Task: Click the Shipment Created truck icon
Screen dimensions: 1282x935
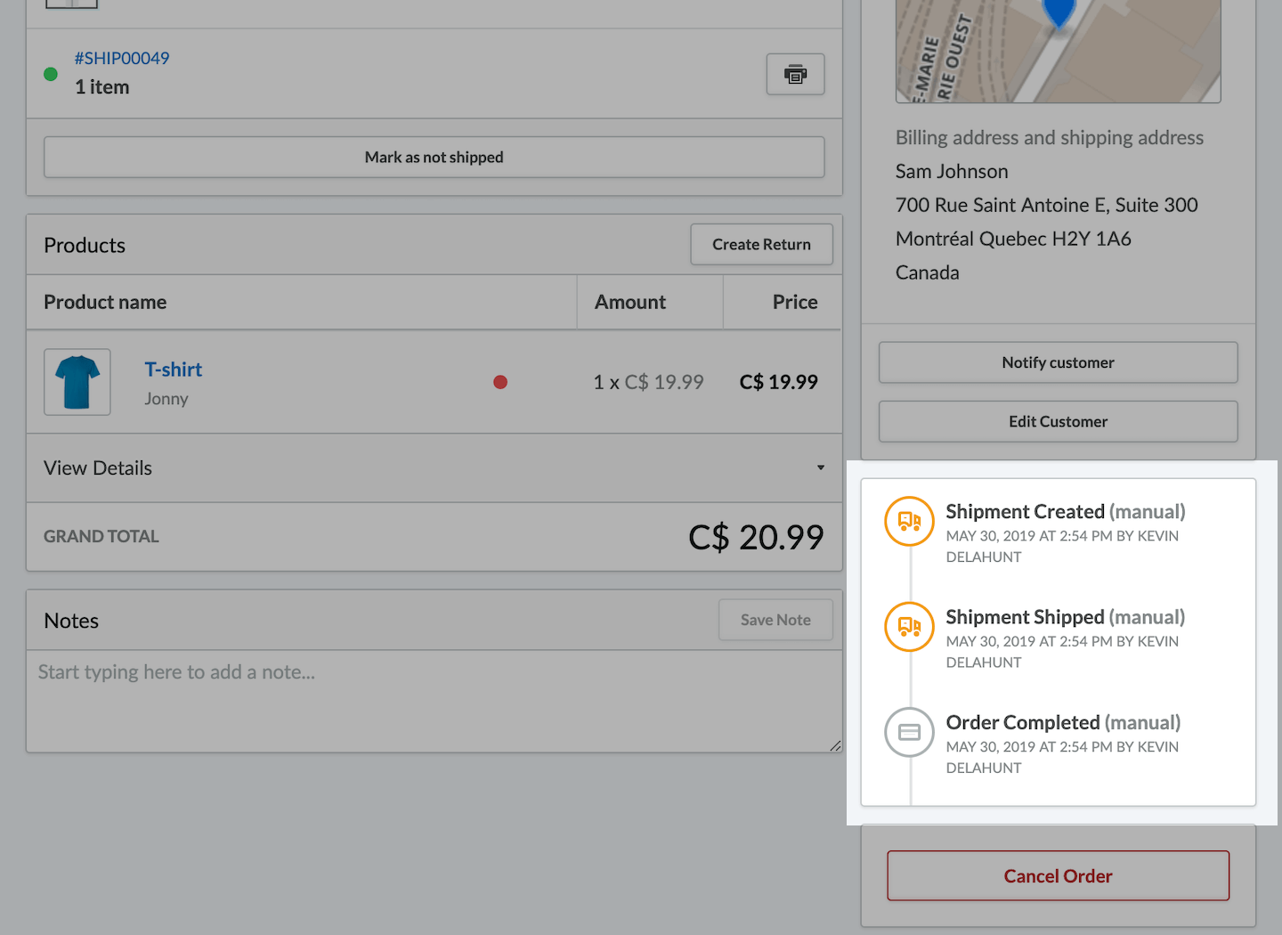Action: [909, 521]
